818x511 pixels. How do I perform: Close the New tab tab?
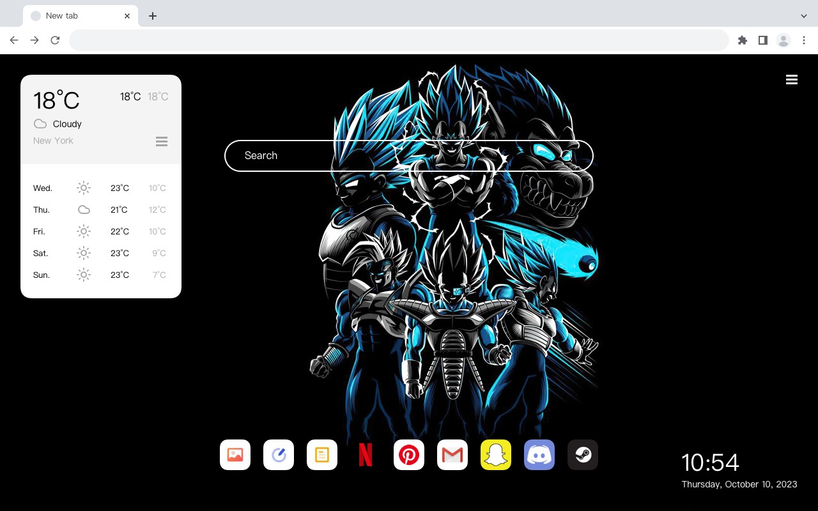pyautogui.click(x=128, y=16)
